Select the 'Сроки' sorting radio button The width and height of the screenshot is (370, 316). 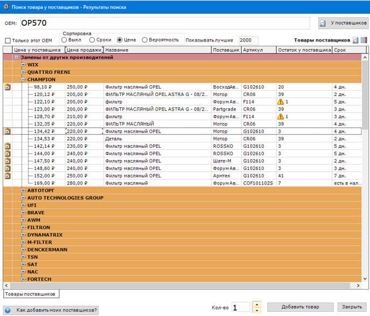click(92, 40)
